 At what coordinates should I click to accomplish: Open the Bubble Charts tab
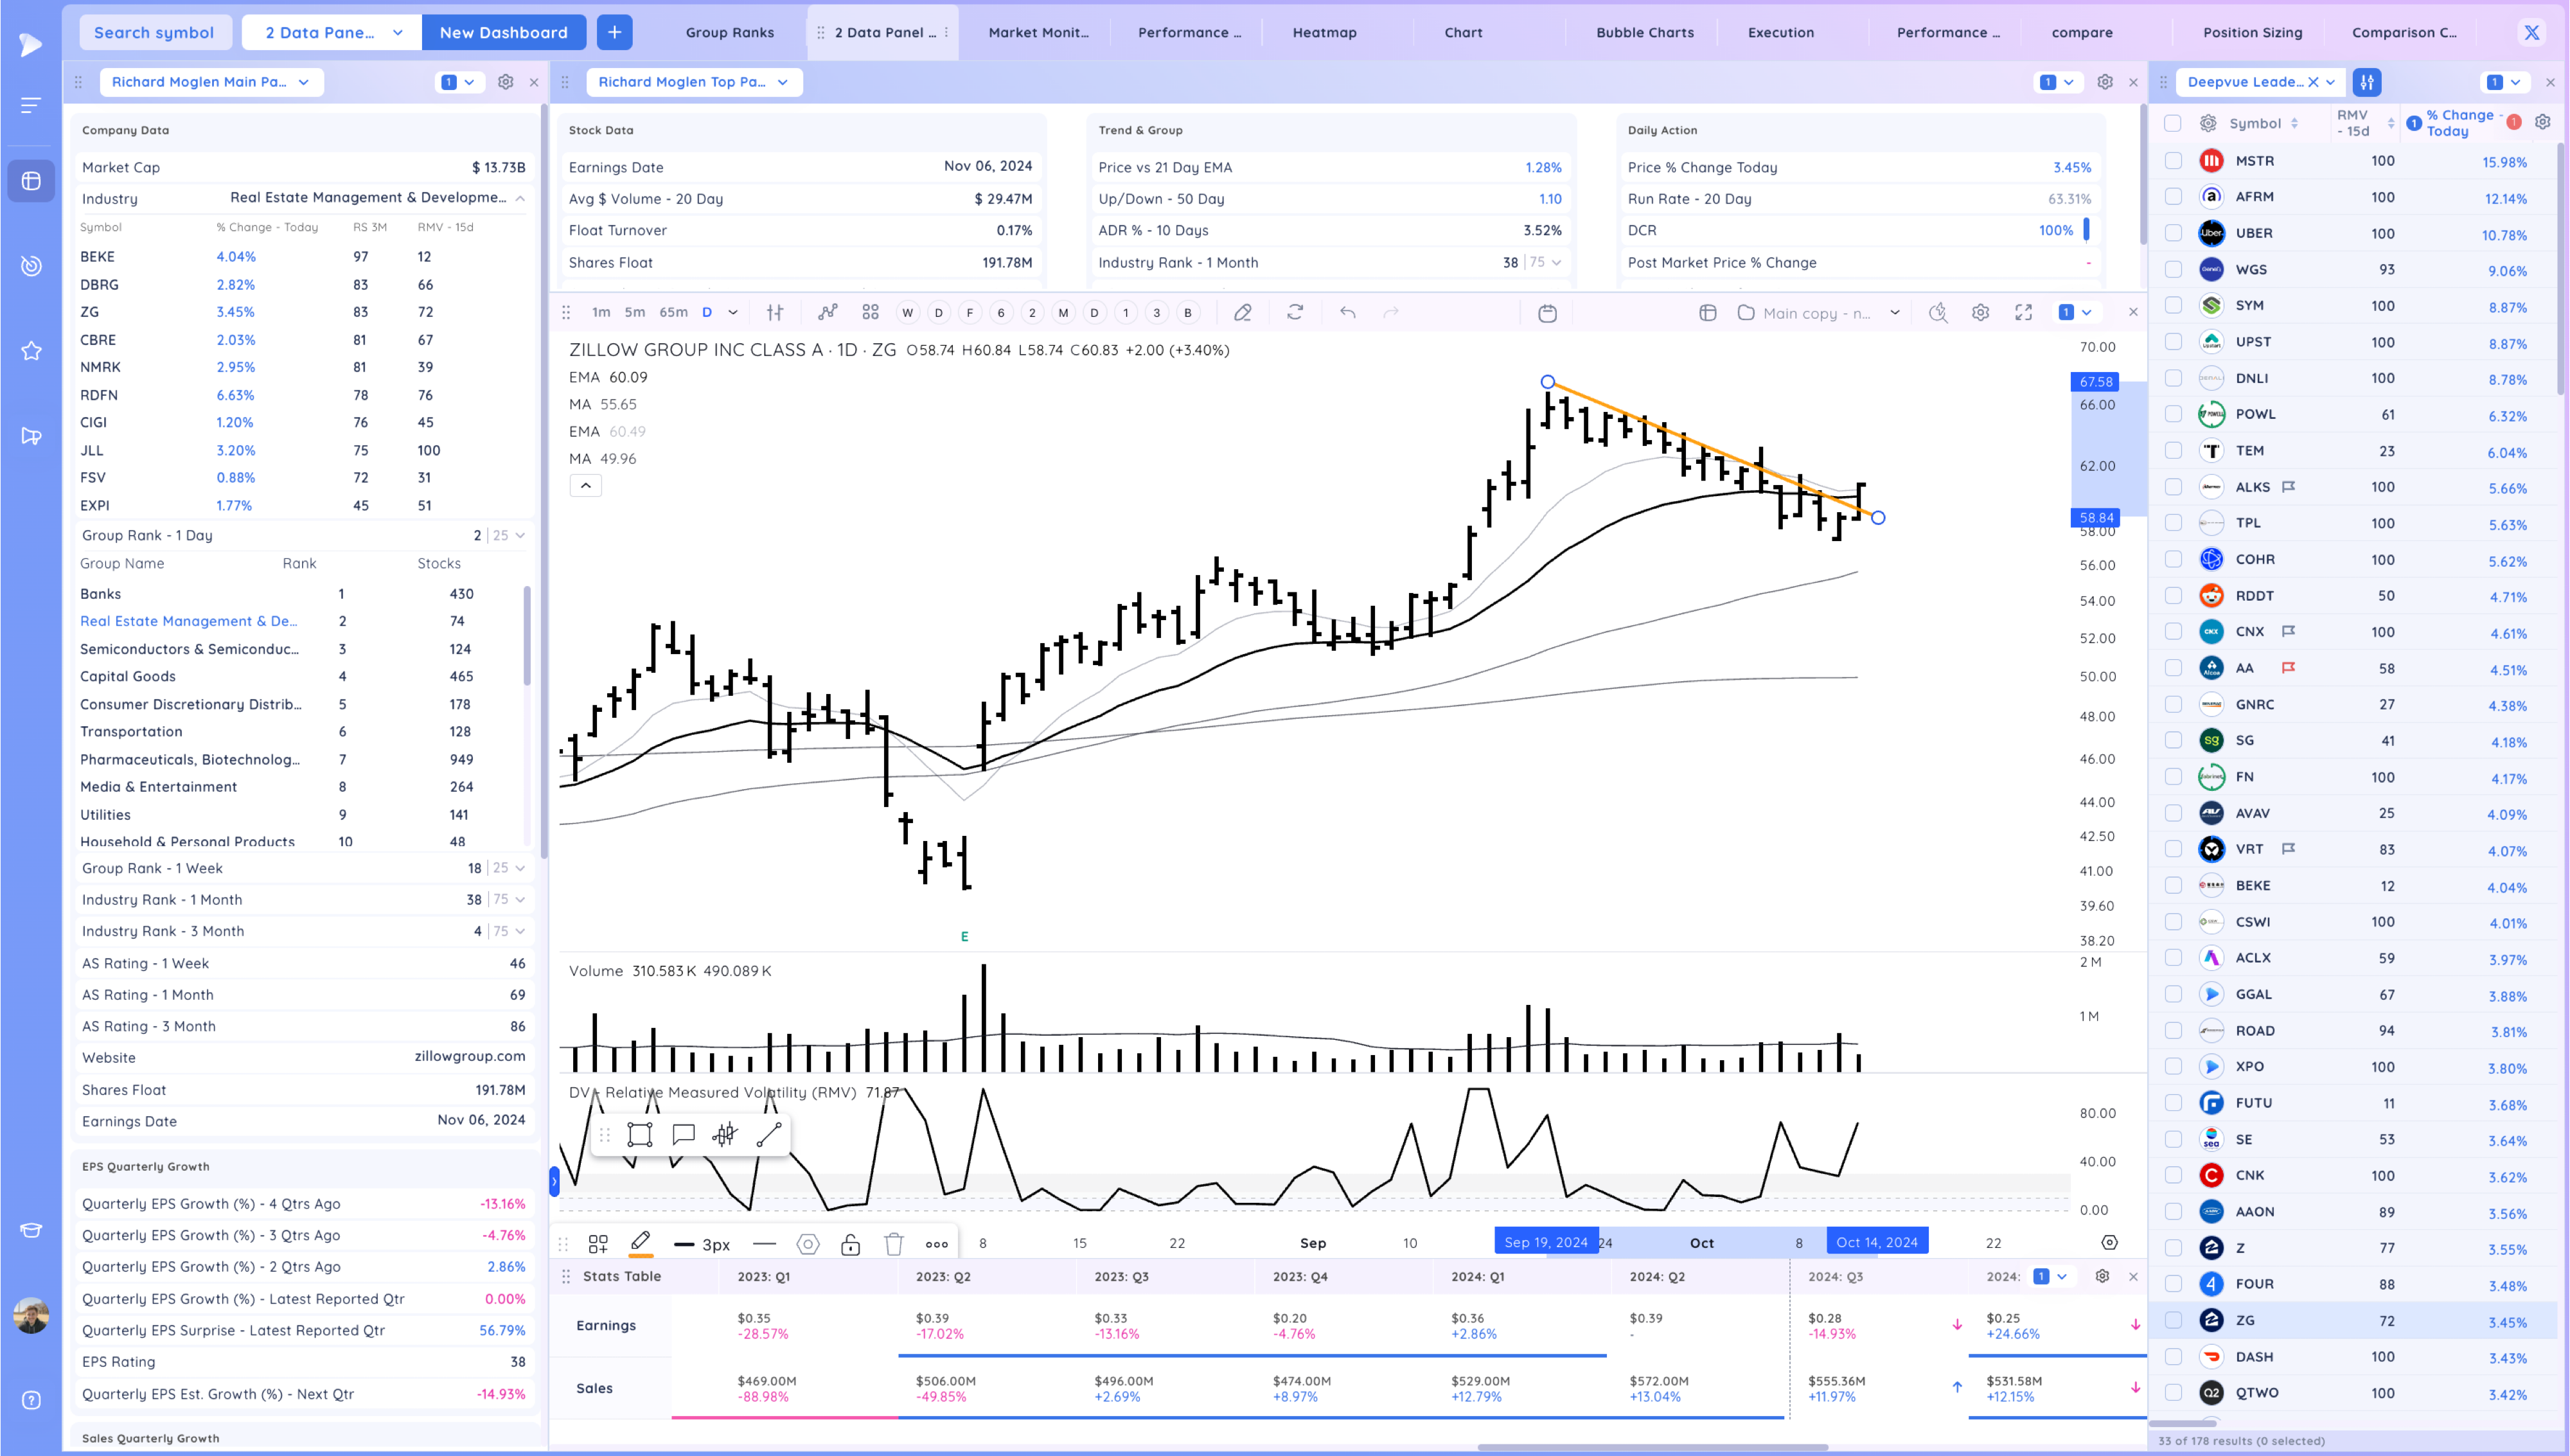click(x=1644, y=32)
